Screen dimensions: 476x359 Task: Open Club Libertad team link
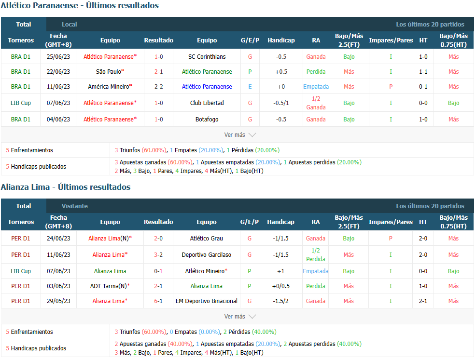tap(207, 103)
